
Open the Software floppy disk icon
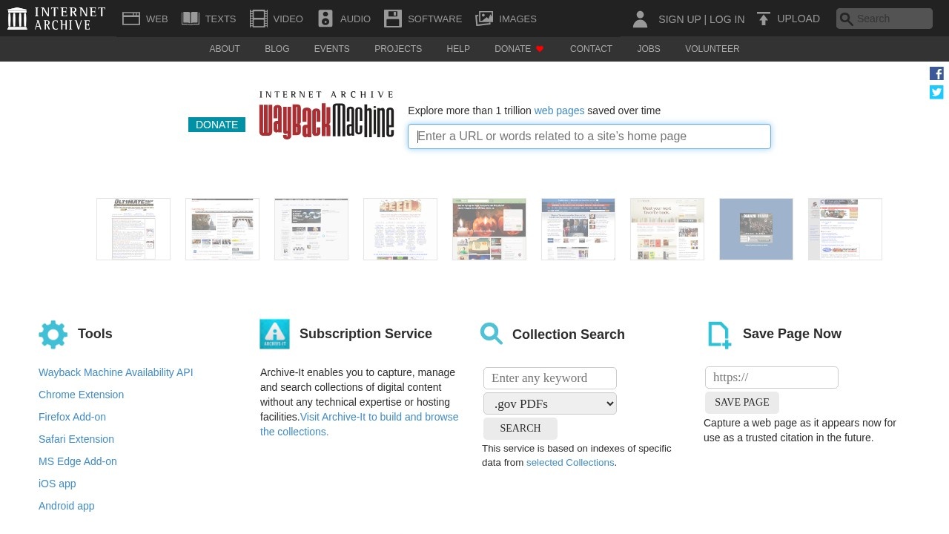click(392, 19)
